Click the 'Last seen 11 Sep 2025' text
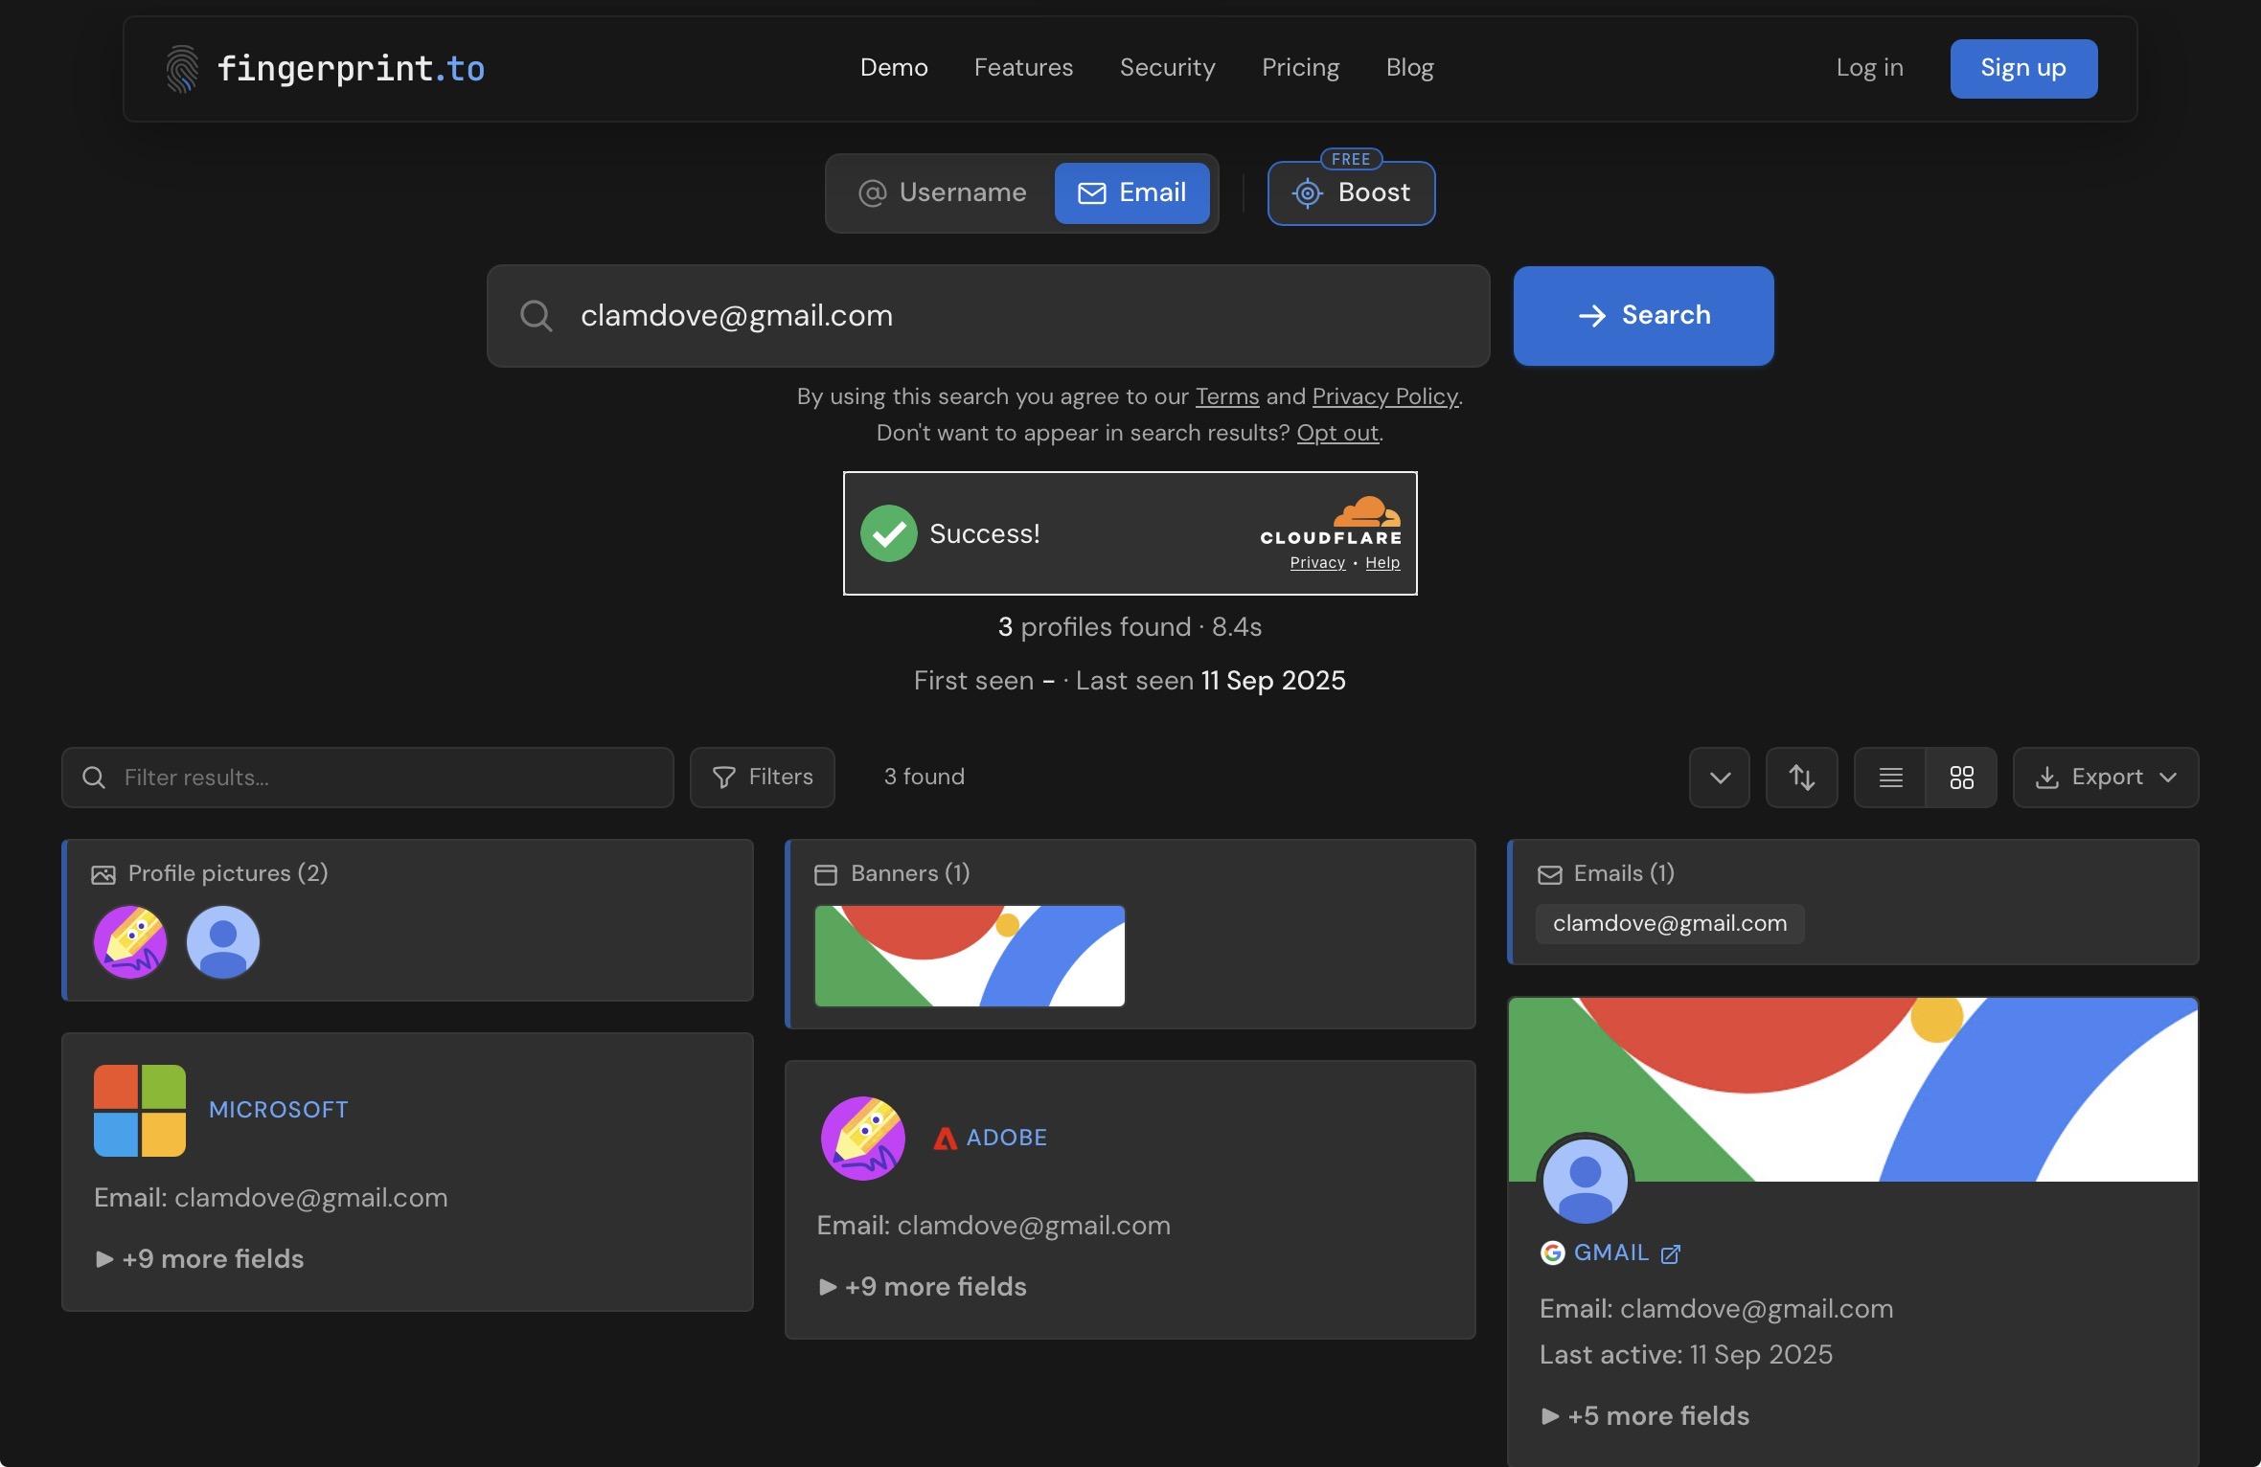 [1211, 681]
